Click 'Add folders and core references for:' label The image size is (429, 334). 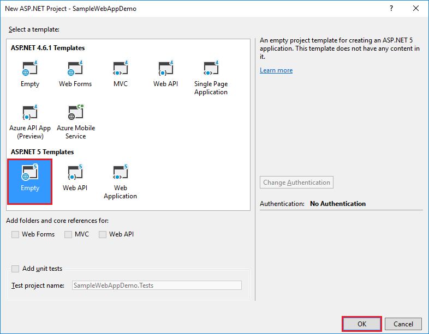(x=57, y=220)
